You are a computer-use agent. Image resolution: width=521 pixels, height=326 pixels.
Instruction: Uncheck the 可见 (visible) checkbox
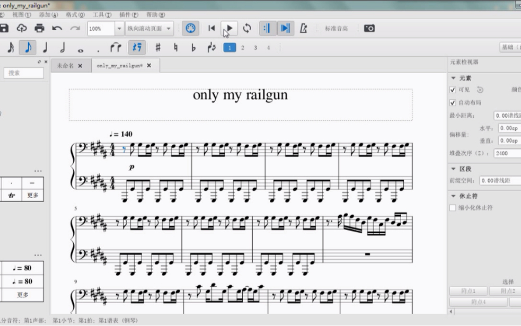coord(453,90)
